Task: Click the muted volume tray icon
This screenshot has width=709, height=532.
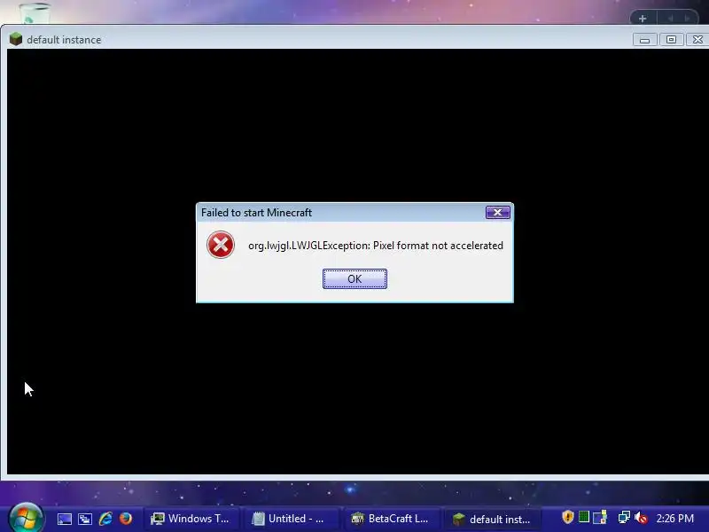Action: point(641,517)
